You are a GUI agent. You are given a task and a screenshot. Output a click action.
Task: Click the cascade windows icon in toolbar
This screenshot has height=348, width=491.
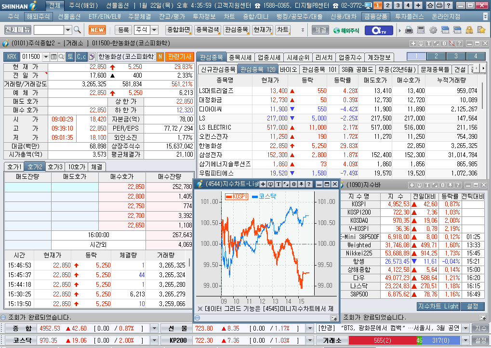click(445, 30)
